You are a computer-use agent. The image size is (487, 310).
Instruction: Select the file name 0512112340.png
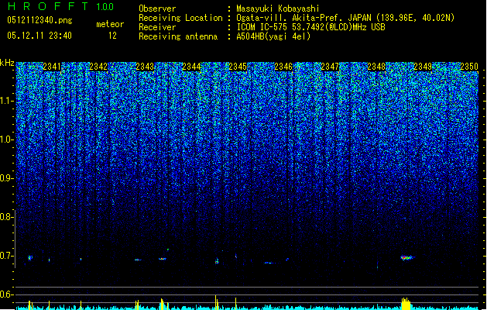pos(39,20)
